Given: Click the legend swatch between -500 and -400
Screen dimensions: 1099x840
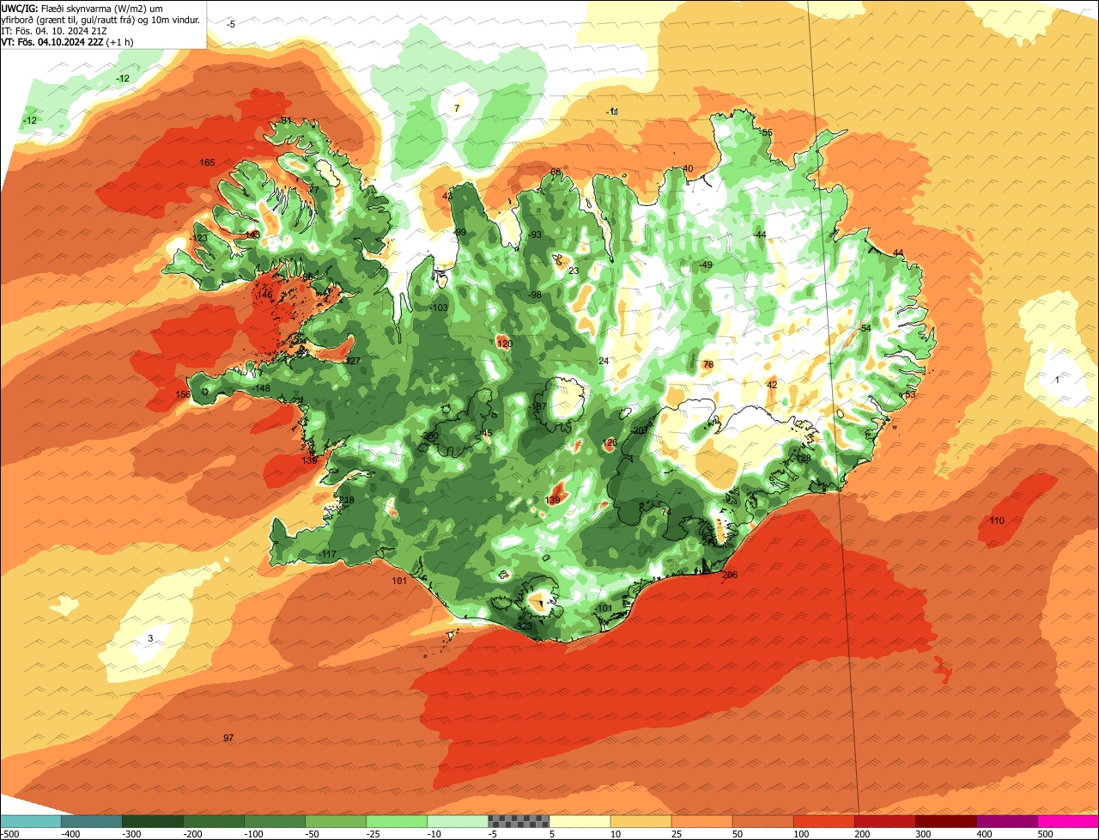Looking at the screenshot, I should (x=31, y=821).
